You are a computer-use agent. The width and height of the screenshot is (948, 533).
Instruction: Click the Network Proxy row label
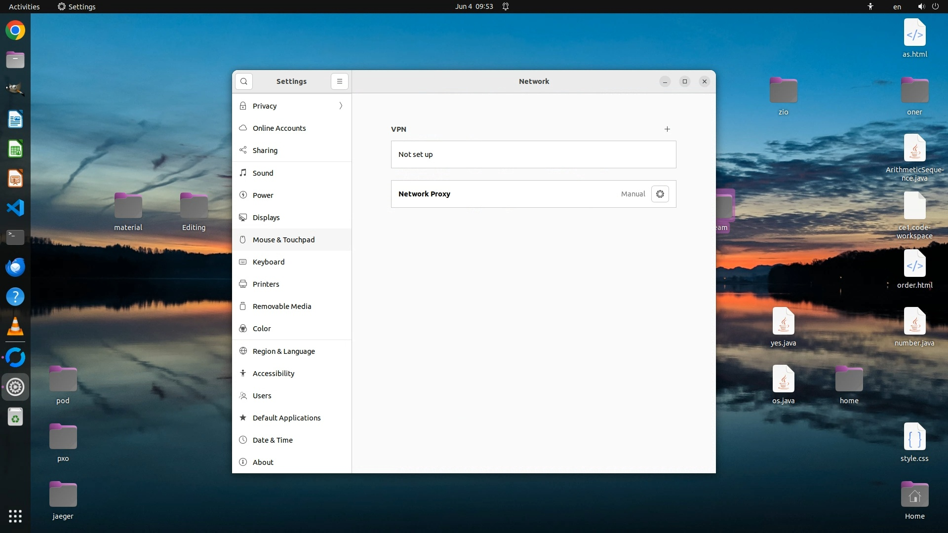[424, 194]
